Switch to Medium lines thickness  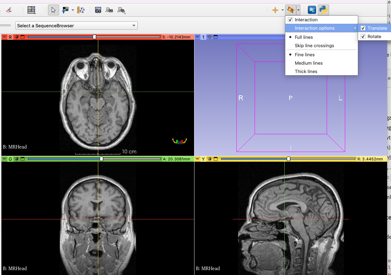tap(321, 63)
